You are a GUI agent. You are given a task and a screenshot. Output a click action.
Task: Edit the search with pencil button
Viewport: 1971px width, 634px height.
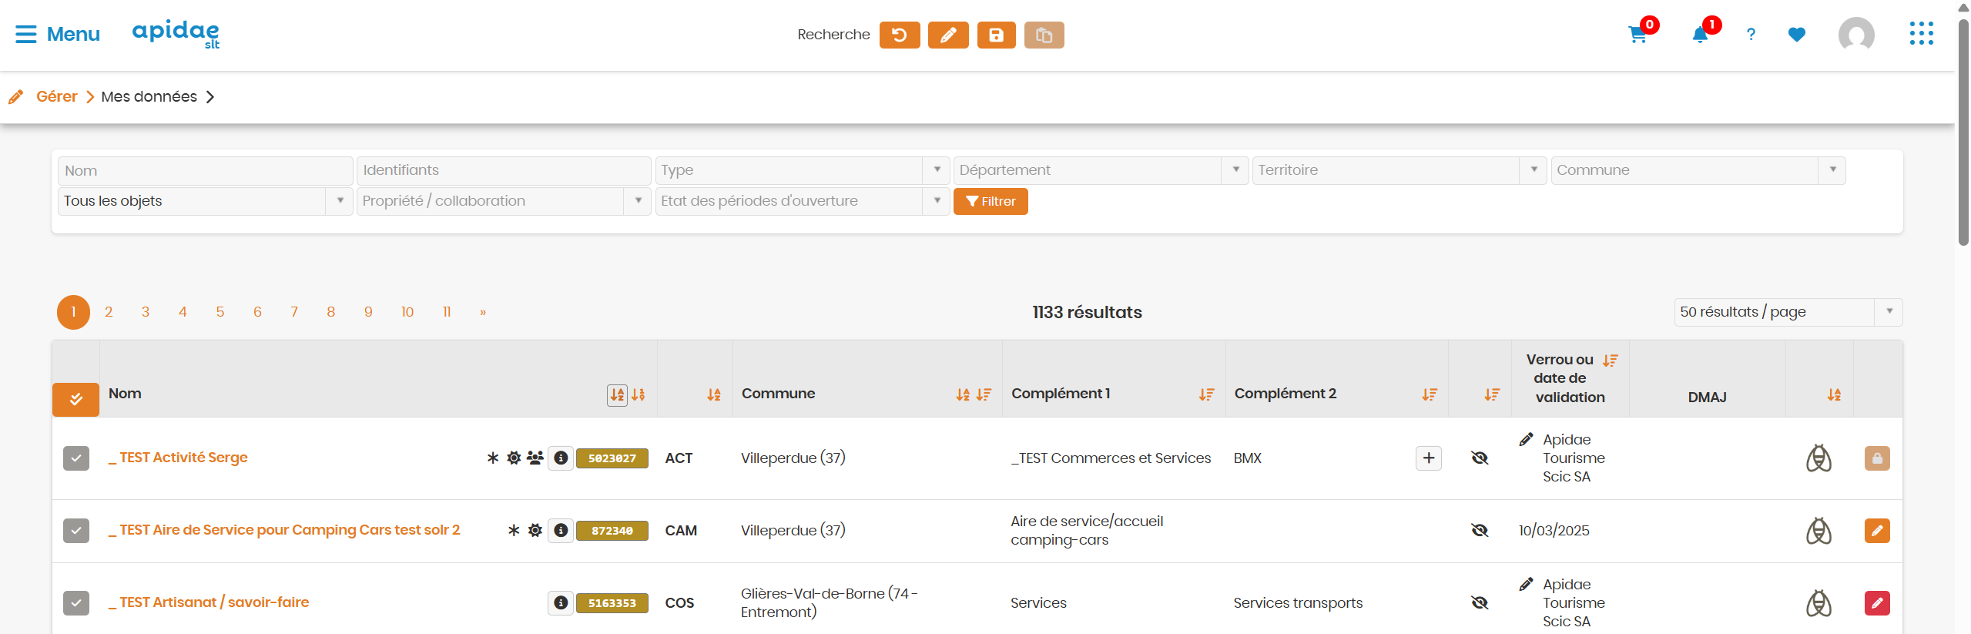(947, 35)
